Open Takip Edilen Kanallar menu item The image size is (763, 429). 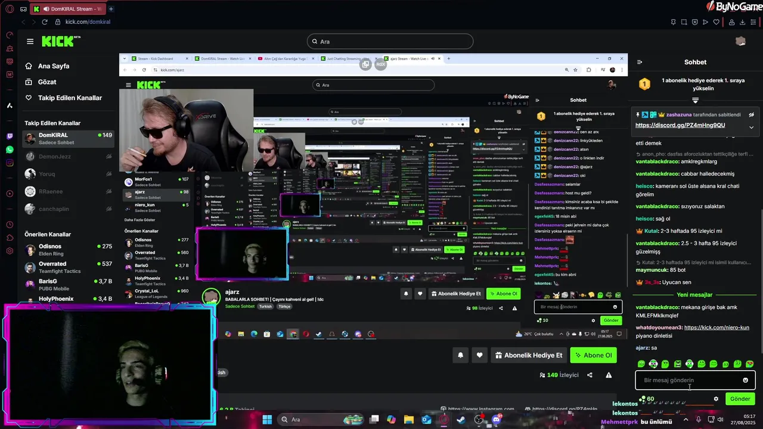tap(70, 98)
